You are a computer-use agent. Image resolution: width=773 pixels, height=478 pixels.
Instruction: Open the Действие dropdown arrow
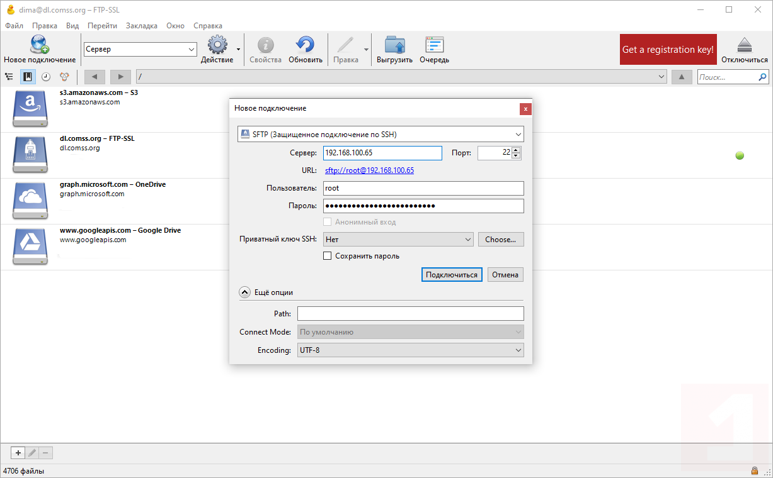pyautogui.click(x=238, y=48)
